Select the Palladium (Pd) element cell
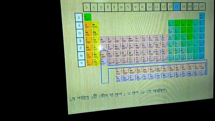This screenshot has width=215, height=121. pyautogui.click(x=152, y=45)
